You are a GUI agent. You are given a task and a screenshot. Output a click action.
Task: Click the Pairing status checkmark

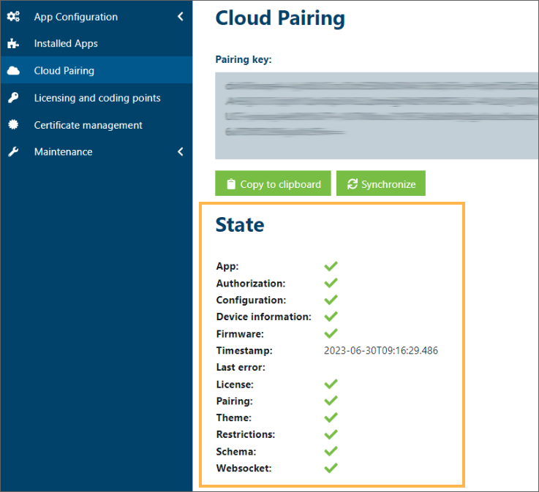pyautogui.click(x=331, y=401)
